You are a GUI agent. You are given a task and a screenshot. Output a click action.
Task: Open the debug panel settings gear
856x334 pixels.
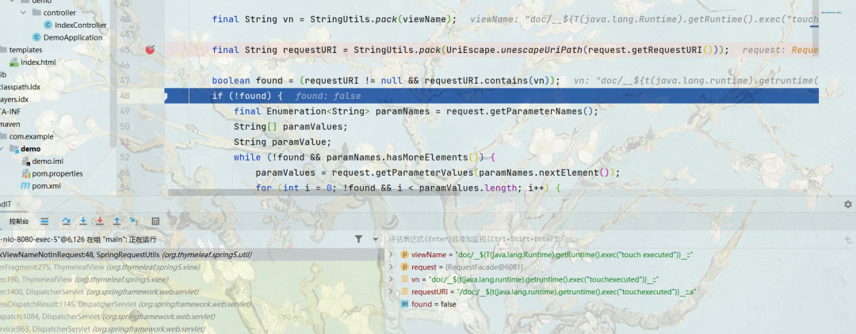[x=847, y=204]
